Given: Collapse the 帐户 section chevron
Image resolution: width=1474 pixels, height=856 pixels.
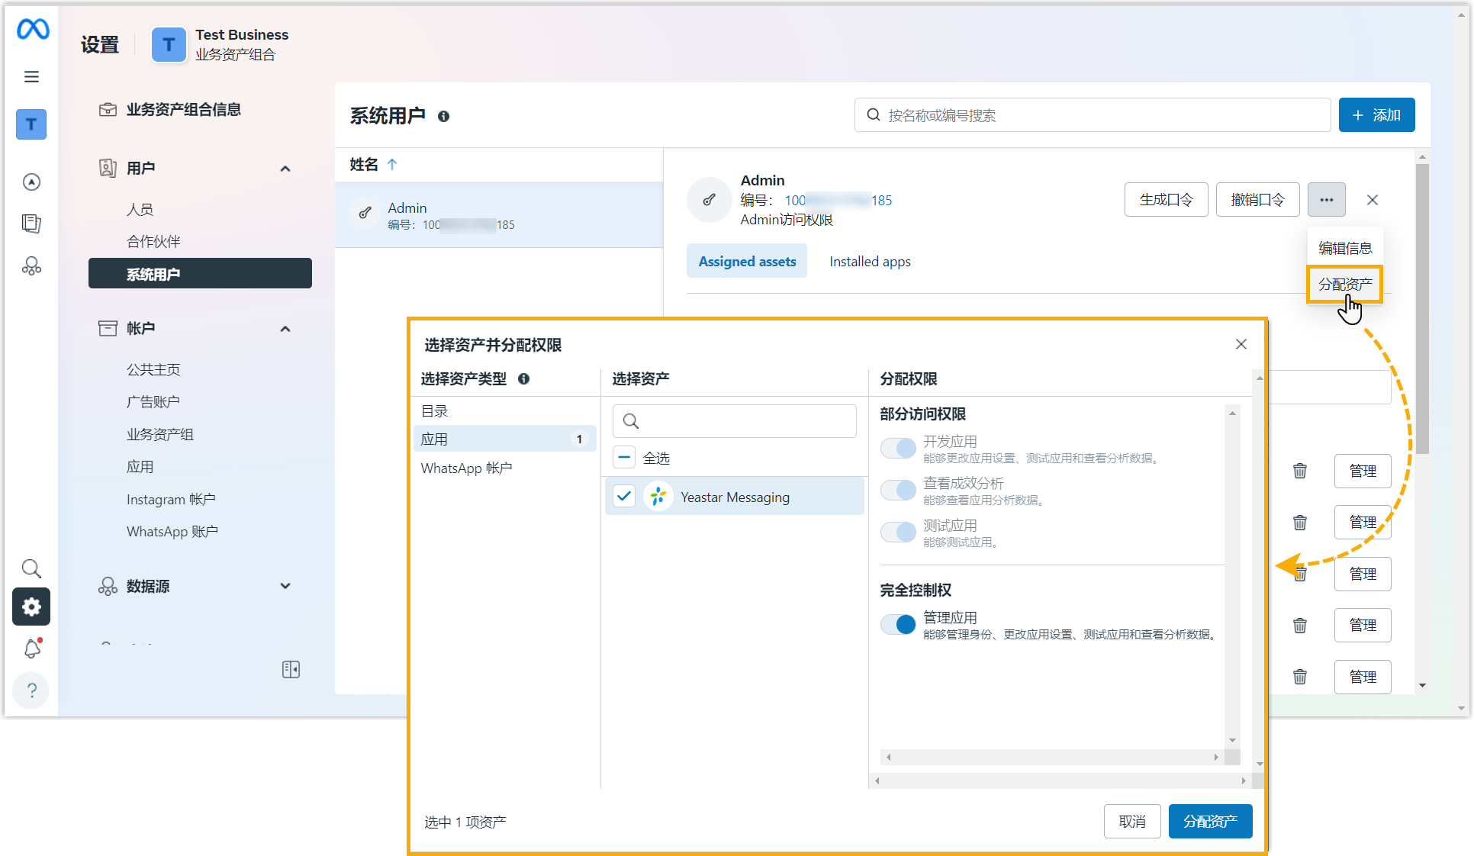Looking at the screenshot, I should coord(285,329).
